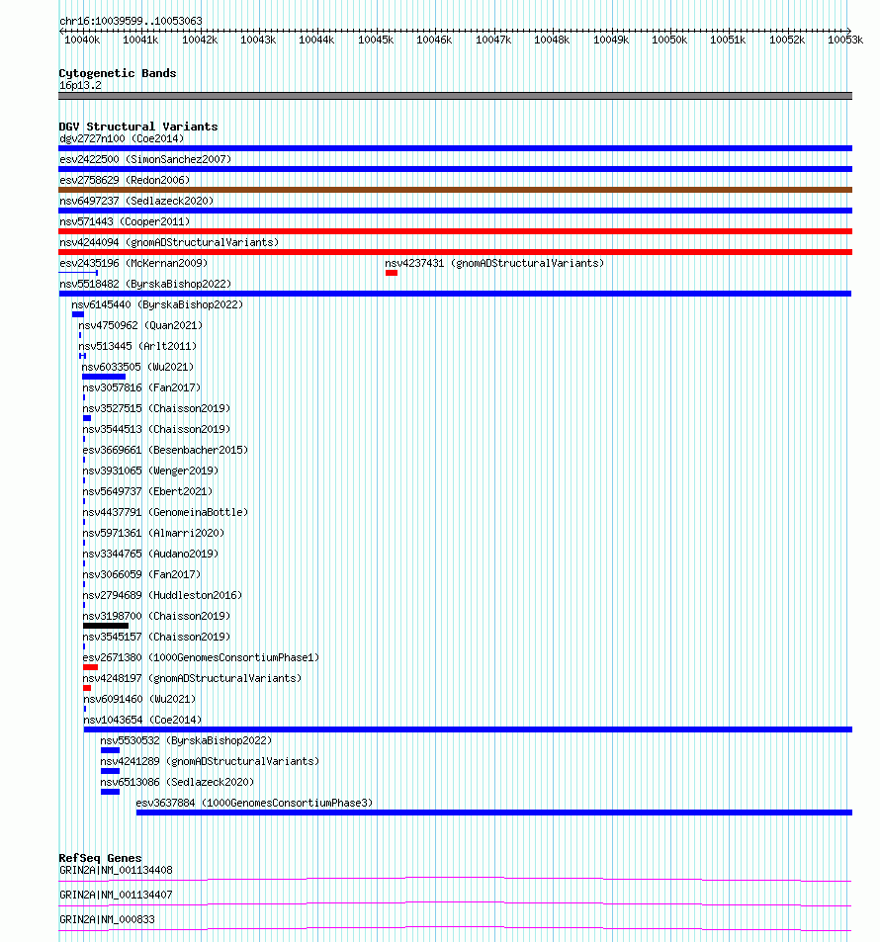880x942 pixels.
Task: Open nsv2794689 (Huddleston2016) label
Action: click(162, 595)
